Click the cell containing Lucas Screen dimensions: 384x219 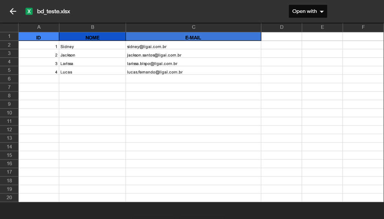point(92,70)
